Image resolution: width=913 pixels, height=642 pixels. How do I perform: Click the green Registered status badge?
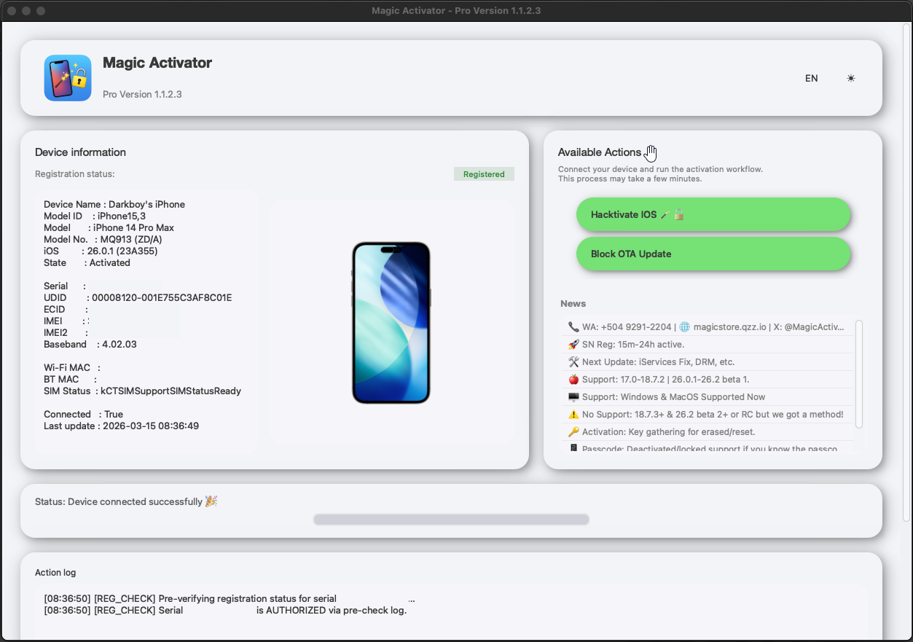click(484, 174)
